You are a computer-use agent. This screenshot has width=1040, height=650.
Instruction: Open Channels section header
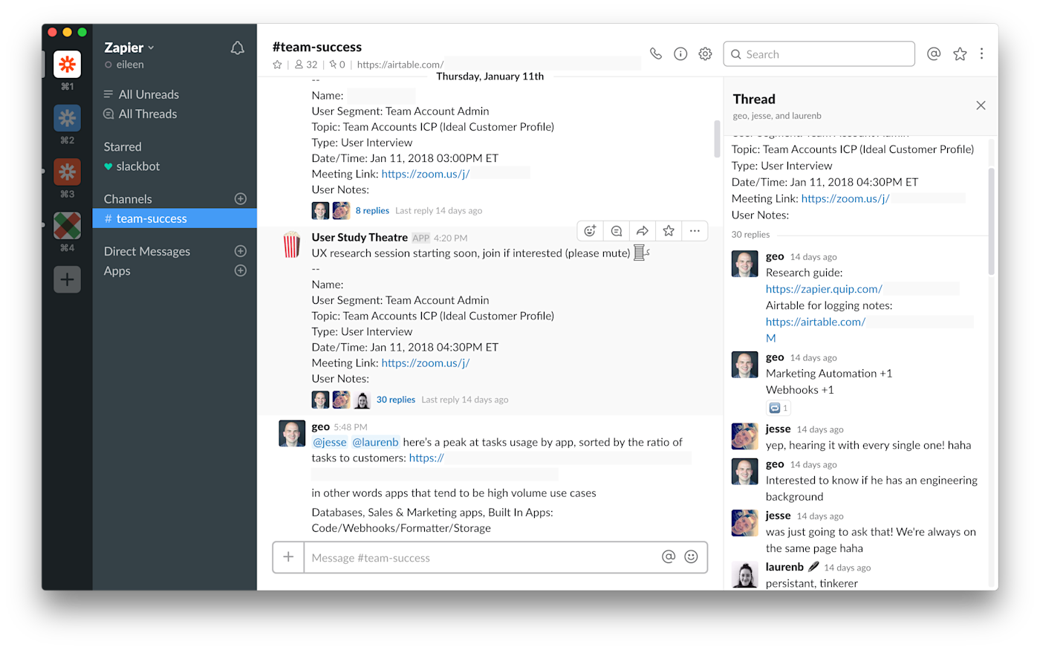[128, 199]
